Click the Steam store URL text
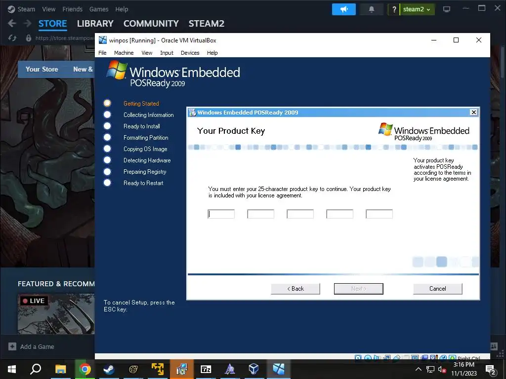 65,38
